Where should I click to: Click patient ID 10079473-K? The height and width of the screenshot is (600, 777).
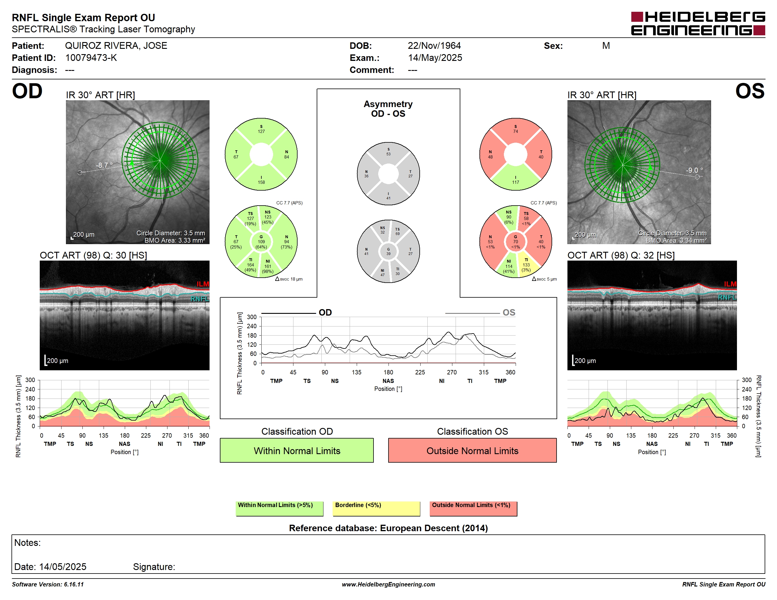pos(91,58)
